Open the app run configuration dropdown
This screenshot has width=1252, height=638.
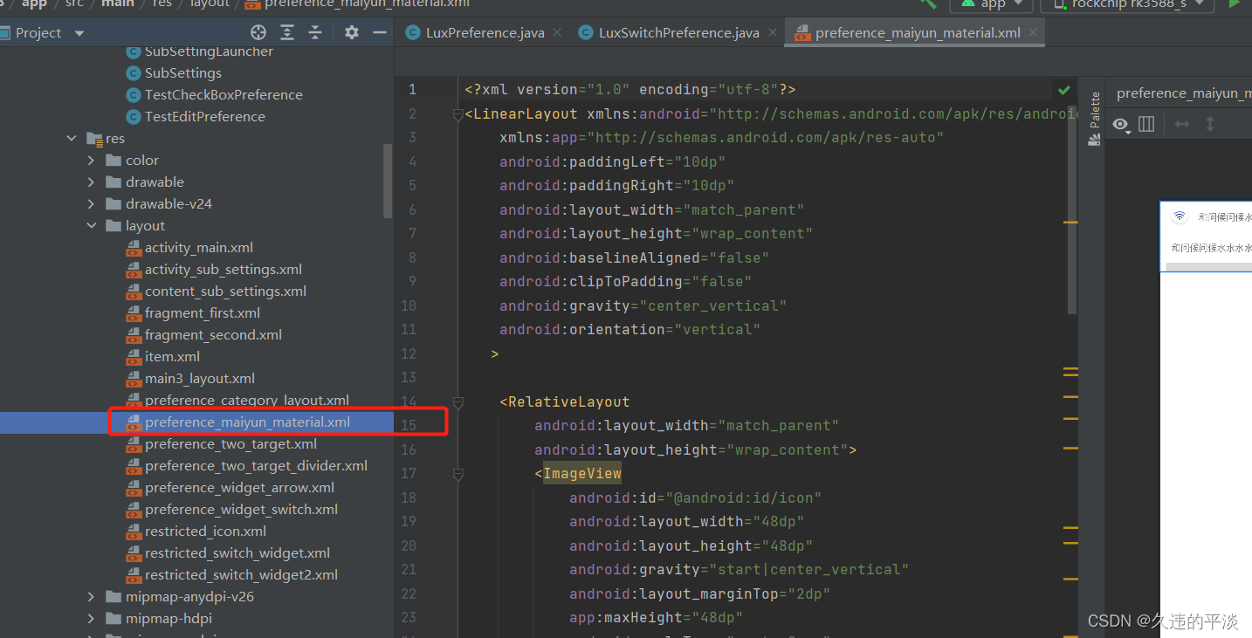pos(993,4)
